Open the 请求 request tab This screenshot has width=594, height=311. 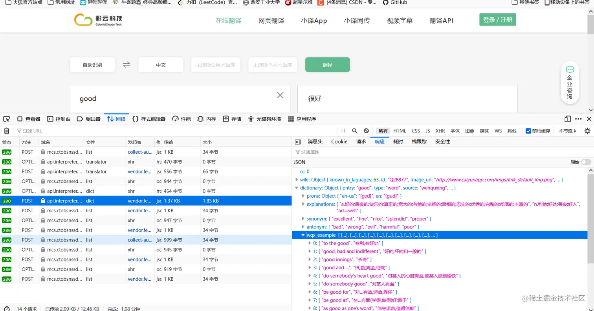pos(361,142)
